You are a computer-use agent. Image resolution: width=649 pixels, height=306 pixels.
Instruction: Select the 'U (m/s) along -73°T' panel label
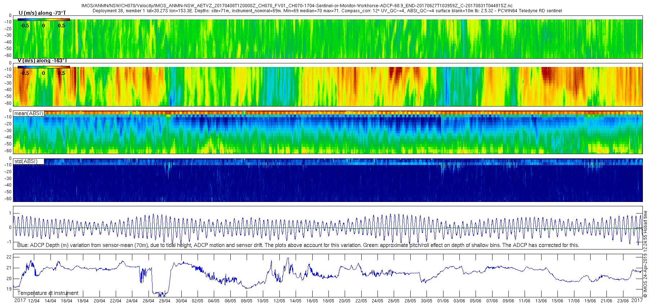click(42, 13)
